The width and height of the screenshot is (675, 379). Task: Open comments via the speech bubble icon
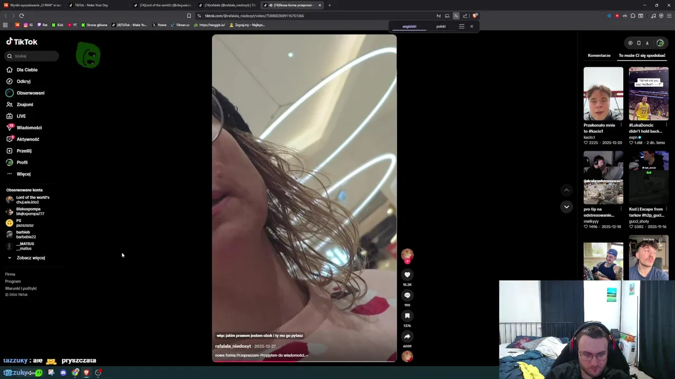[407, 295]
